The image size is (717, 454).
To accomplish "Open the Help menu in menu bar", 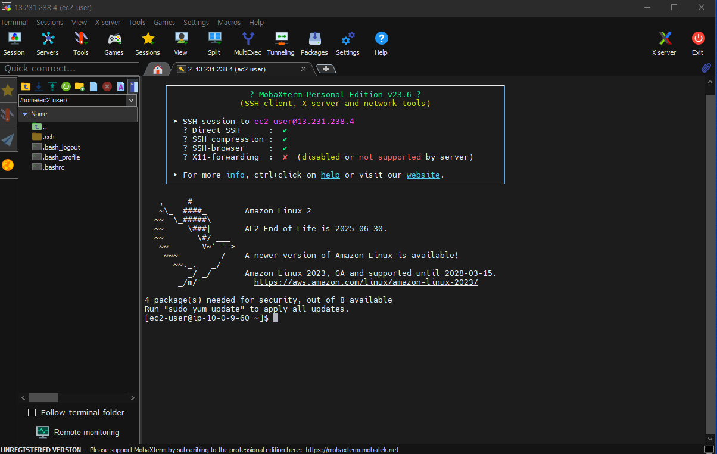I will (257, 22).
